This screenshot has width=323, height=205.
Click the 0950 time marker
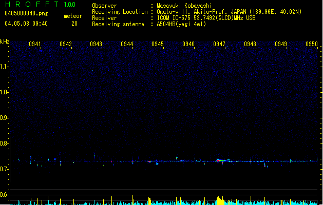(x=312, y=44)
